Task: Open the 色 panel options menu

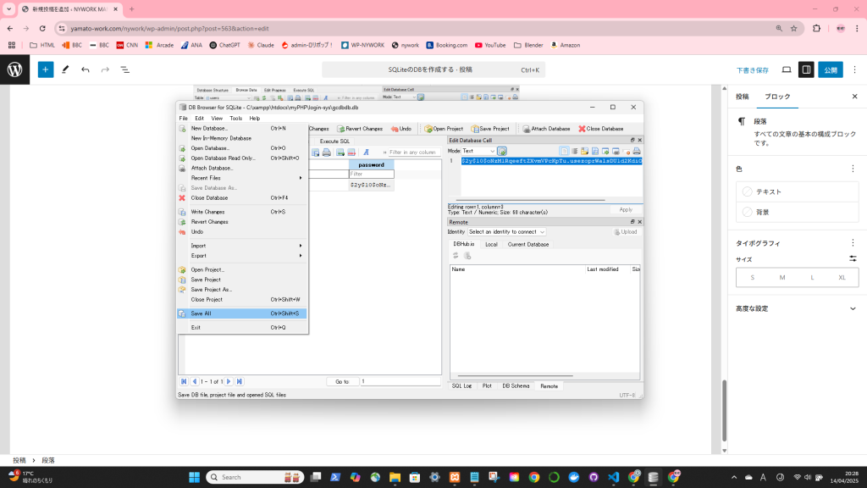Action: 853,169
